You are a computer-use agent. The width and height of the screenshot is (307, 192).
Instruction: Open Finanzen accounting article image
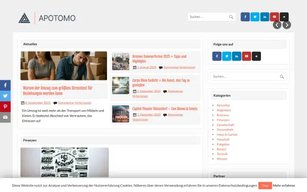64,162
